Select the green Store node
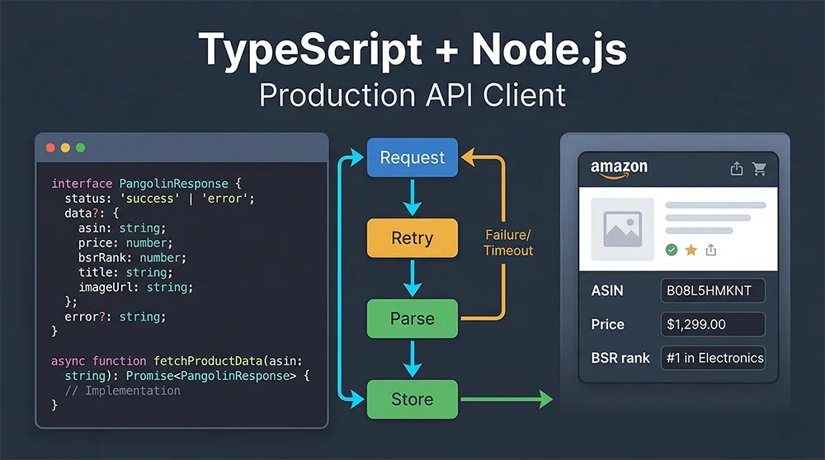 (412, 400)
